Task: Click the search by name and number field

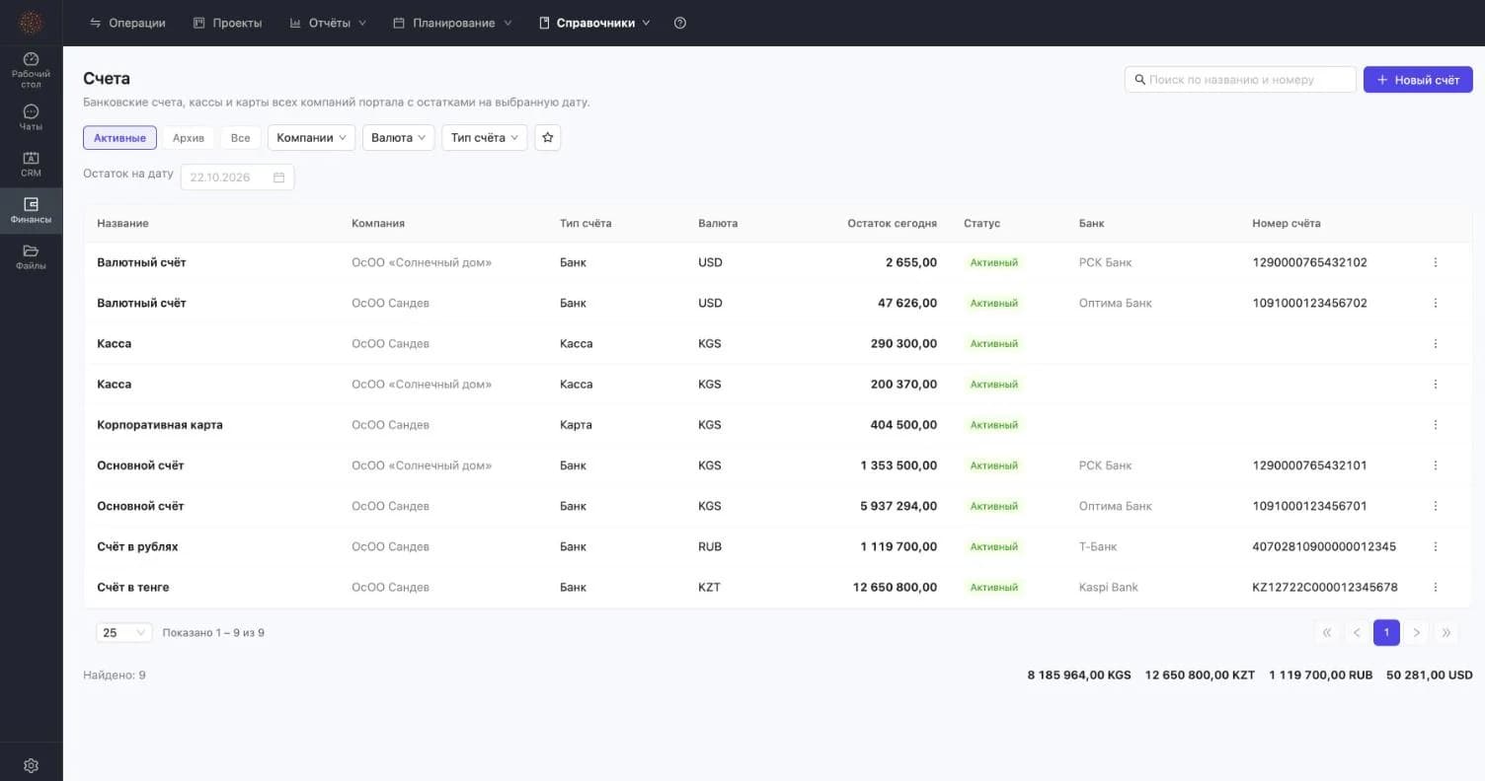Action: click(x=1240, y=80)
